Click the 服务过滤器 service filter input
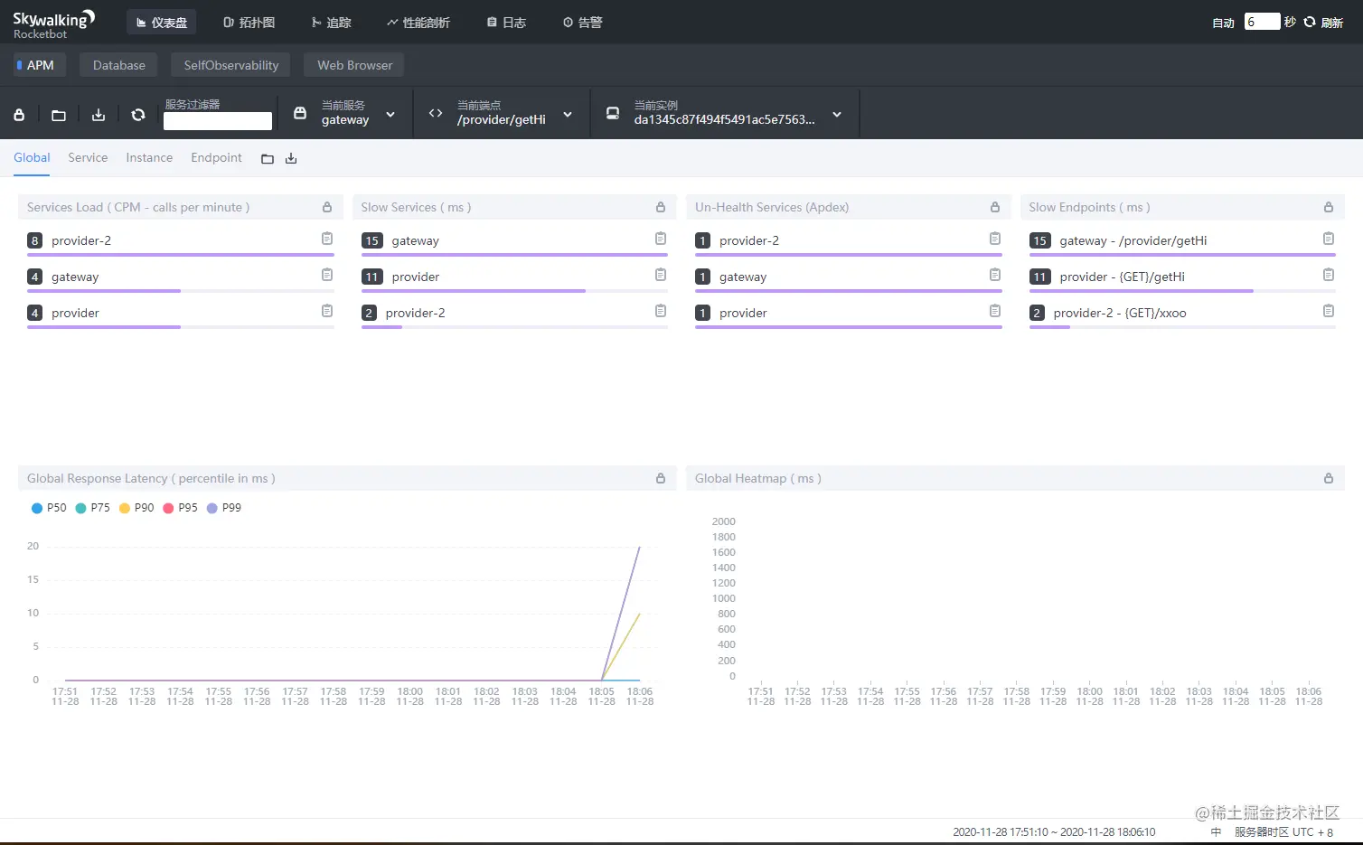This screenshot has width=1363, height=845. (x=218, y=121)
